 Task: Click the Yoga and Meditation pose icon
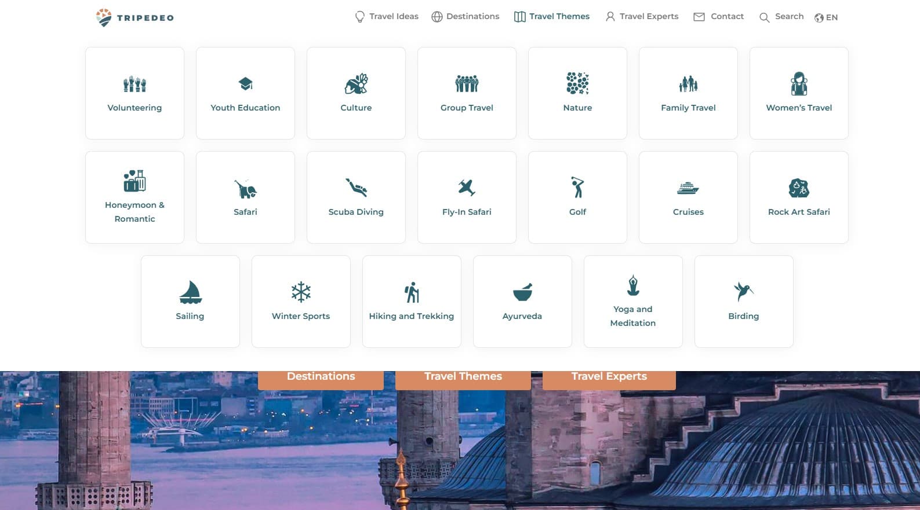point(633,285)
